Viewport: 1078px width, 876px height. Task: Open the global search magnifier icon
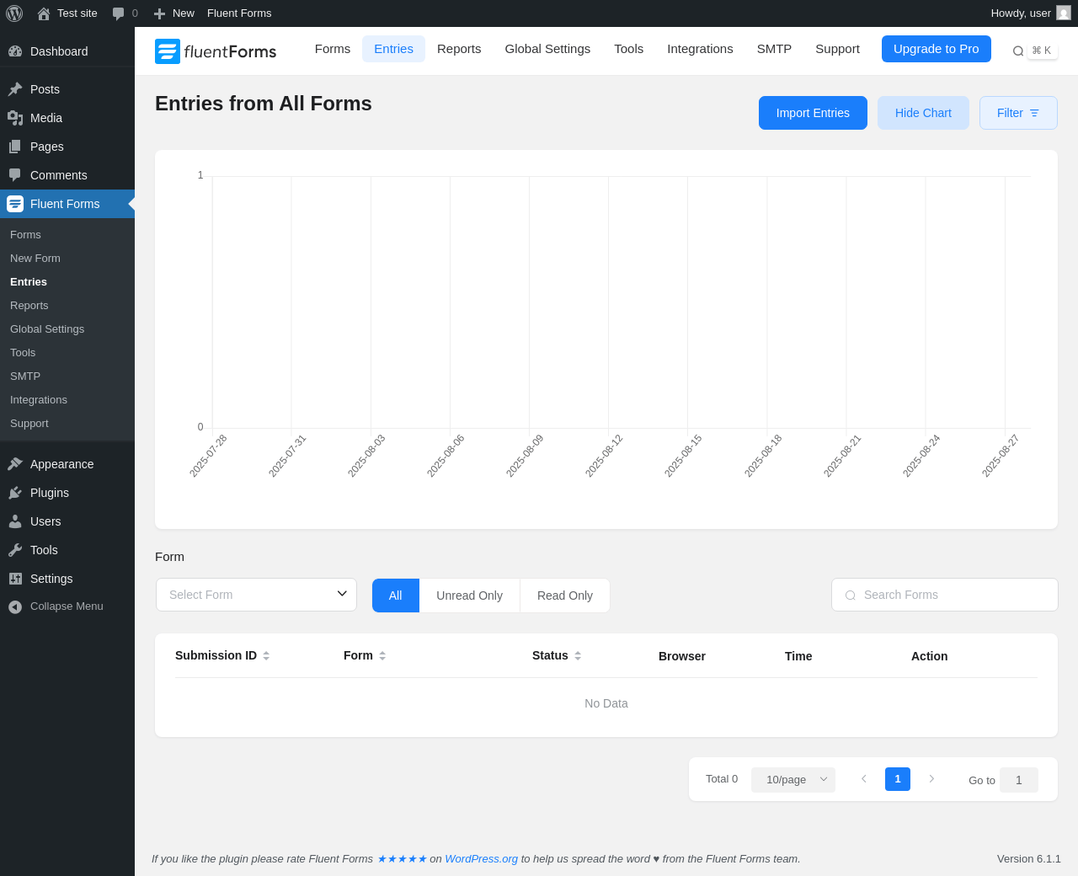[x=1018, y=51]
